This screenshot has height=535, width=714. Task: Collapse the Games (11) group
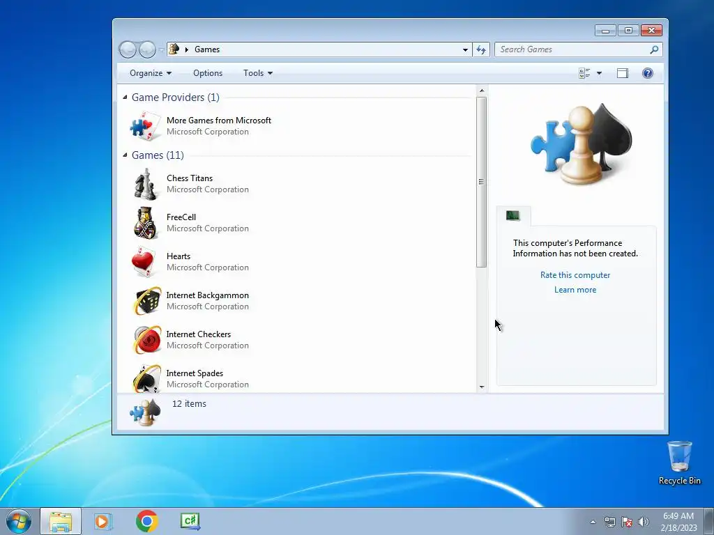[125, 155]
